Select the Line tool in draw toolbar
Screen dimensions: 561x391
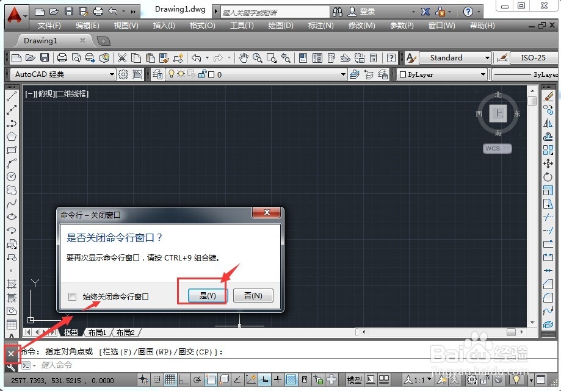[12, 96]
